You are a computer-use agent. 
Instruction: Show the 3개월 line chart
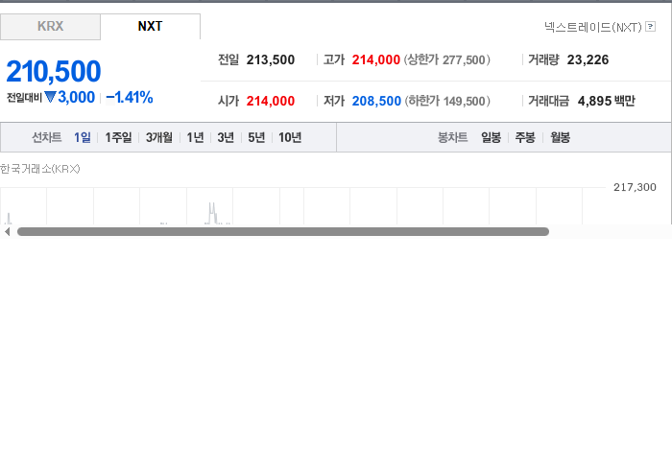coord(159,137)
